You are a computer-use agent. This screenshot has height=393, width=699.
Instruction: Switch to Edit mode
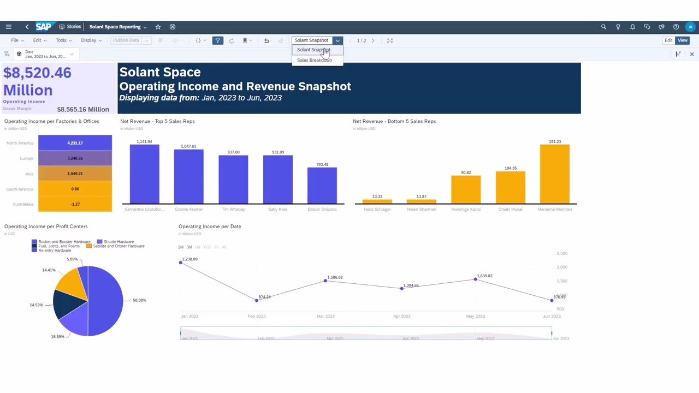click(x=668, y=40)
